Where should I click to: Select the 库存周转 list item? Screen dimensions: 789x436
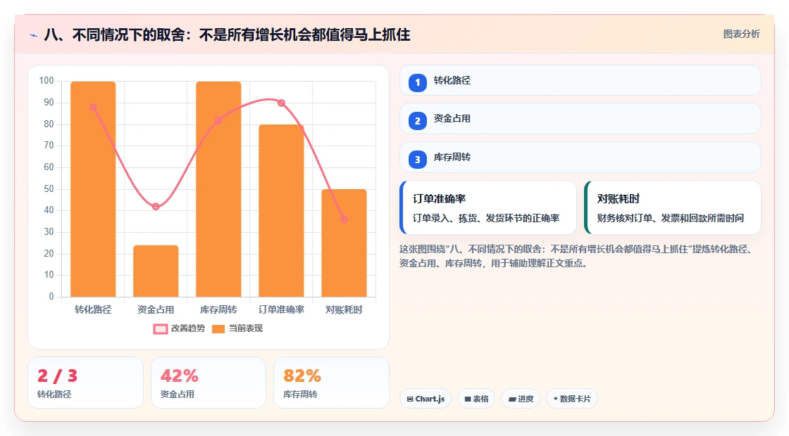(x=580, y=158)
